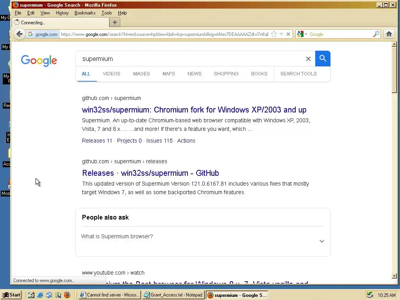Viewport: 400px width, 300px height.
Task: Switch to the VIDEOS results tab
Action: (x=111, y=74)
